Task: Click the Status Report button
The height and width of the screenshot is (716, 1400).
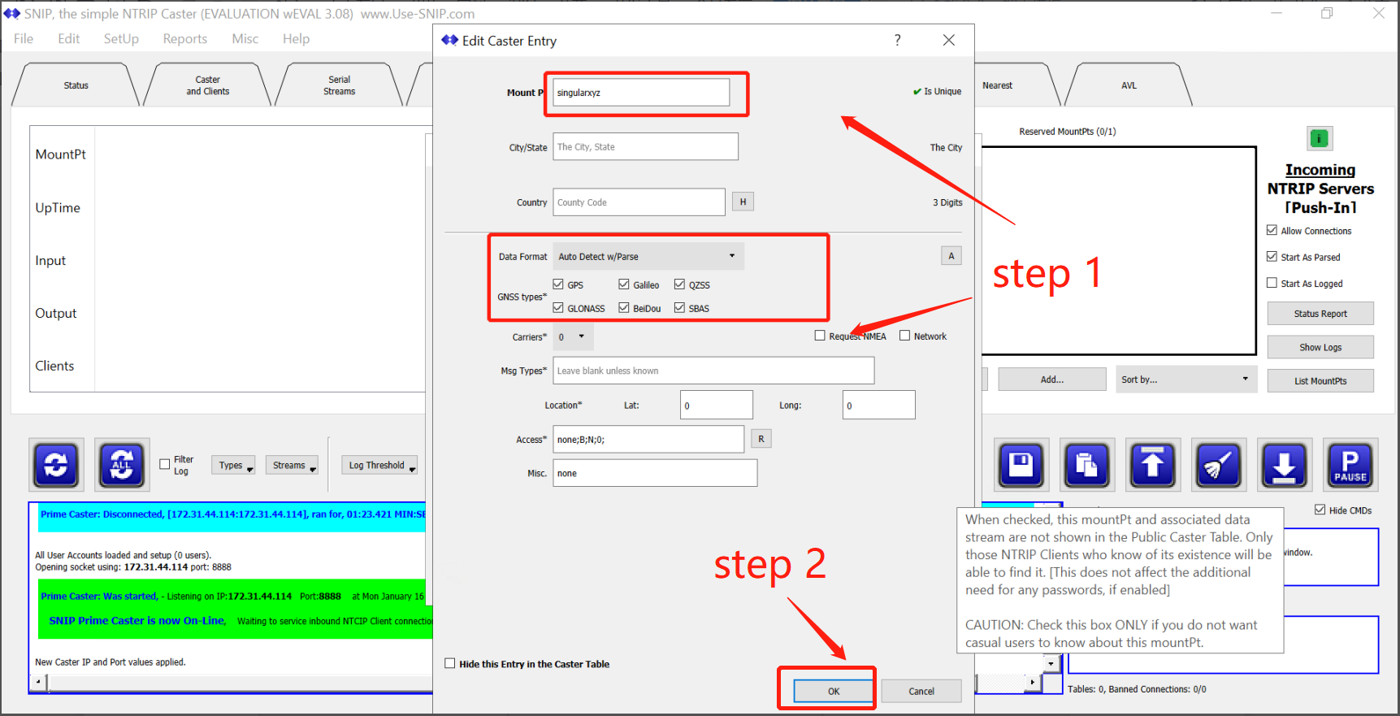Action: tap(1320, 314)
